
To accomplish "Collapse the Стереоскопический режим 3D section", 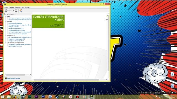I will 6,43.
